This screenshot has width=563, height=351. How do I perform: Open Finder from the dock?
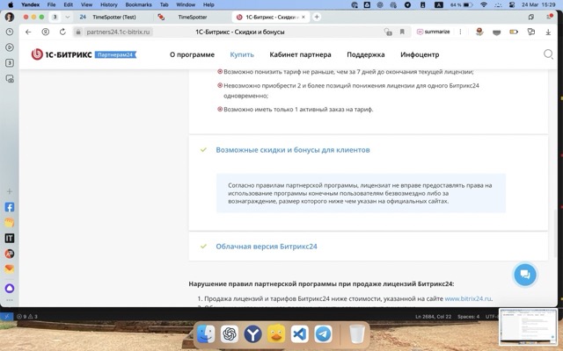(206, 334)
